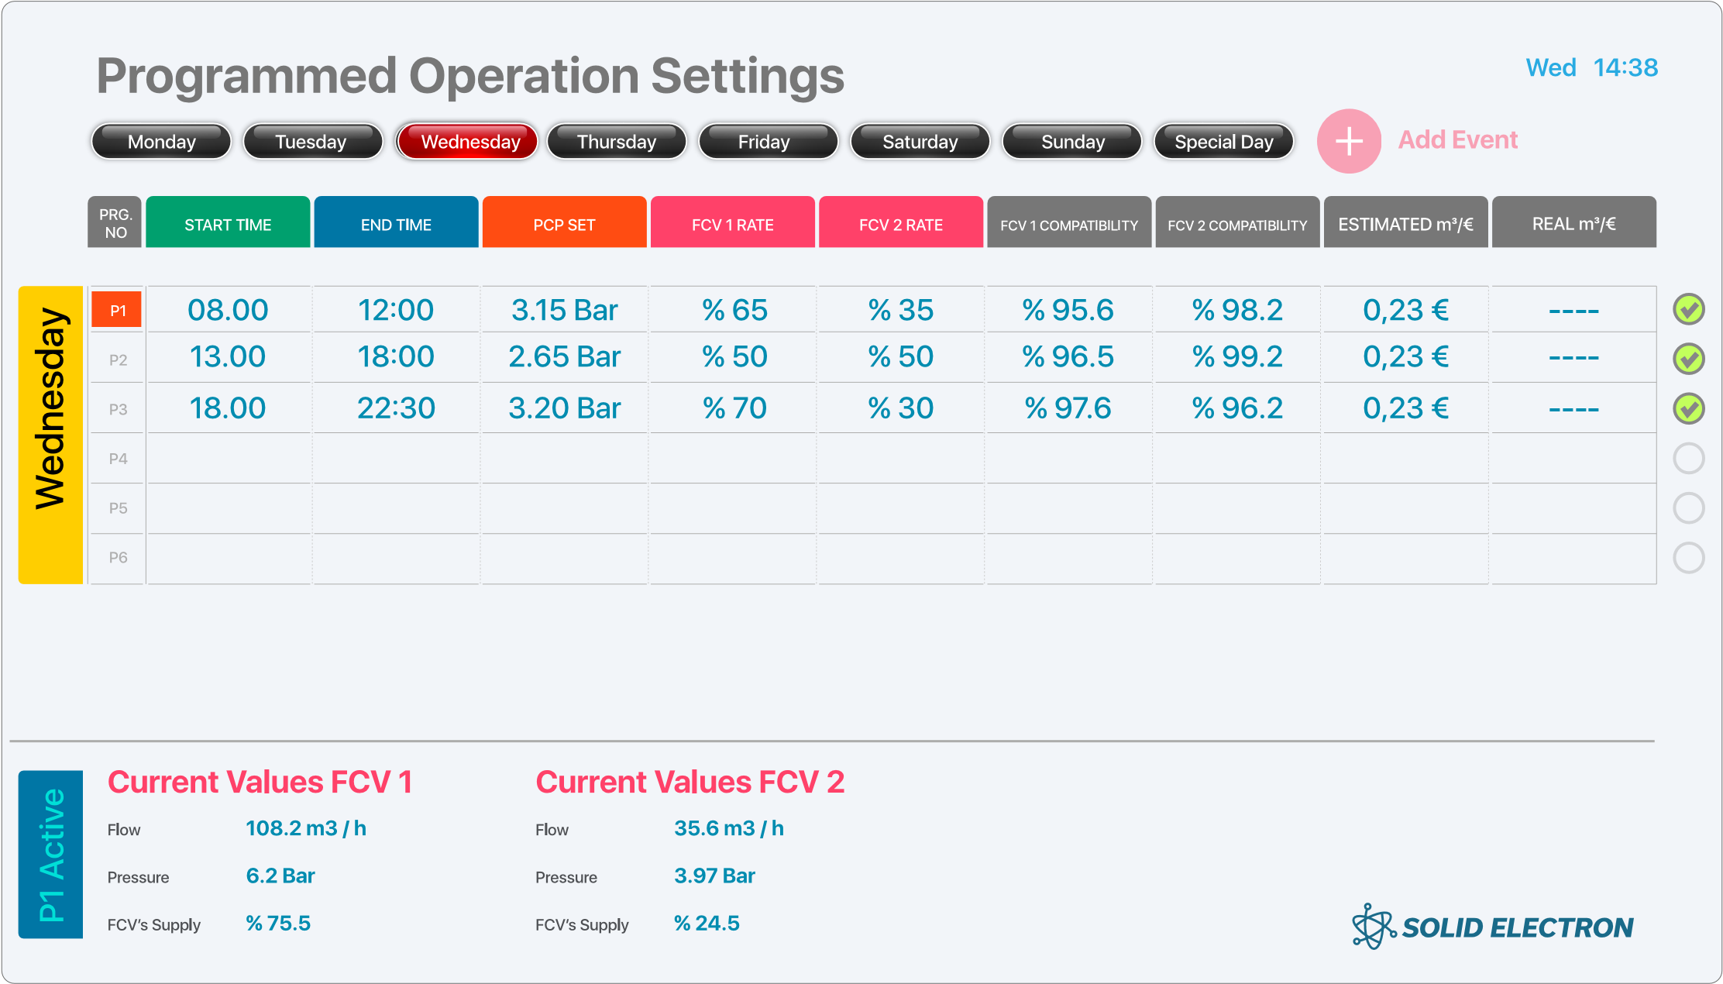Select the orange P1 program number cell
Image resolution: width=1723 pixels, height=984 pixels.
(x=117, y=310)
